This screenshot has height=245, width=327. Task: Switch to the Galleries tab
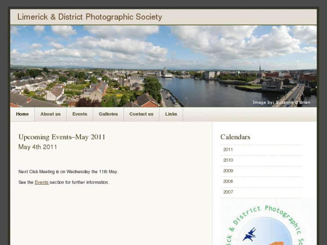point(108,114)
